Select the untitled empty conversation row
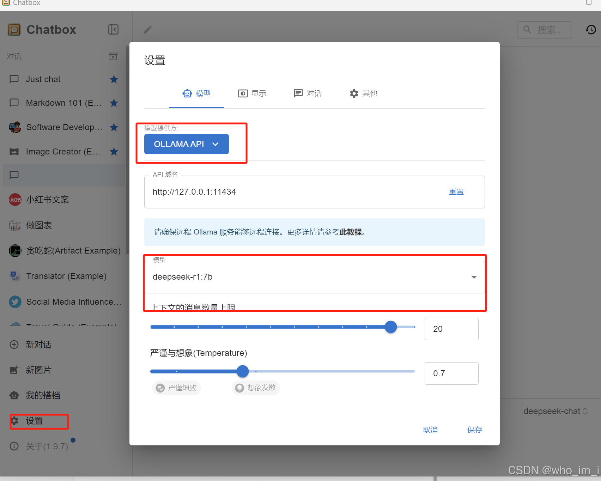Screen dimensions: 601x481 (63, 175)
